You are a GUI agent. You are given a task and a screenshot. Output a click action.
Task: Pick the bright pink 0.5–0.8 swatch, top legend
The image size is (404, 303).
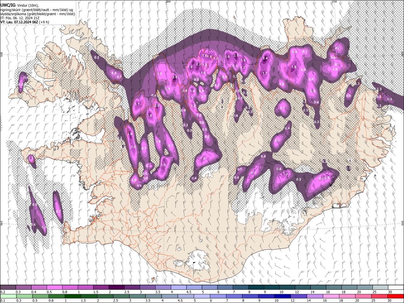[x=54, y=287]
